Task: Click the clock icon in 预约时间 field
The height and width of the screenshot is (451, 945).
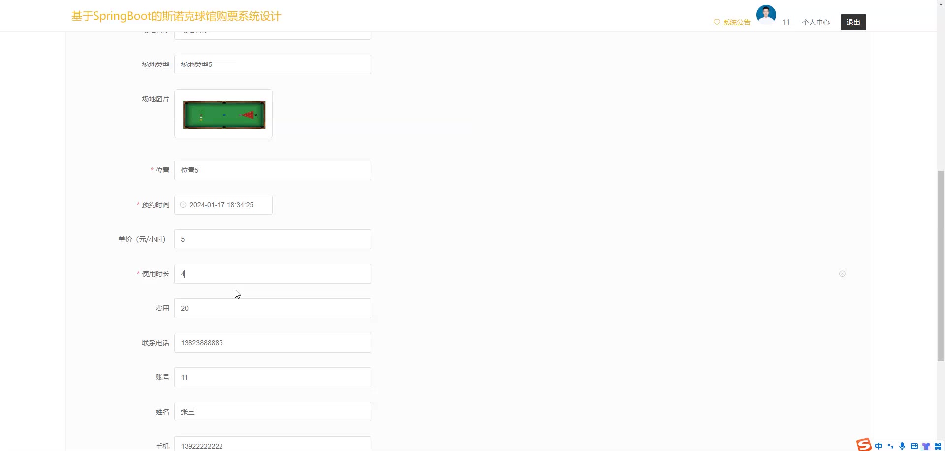Action: click(x=183, y=205)
